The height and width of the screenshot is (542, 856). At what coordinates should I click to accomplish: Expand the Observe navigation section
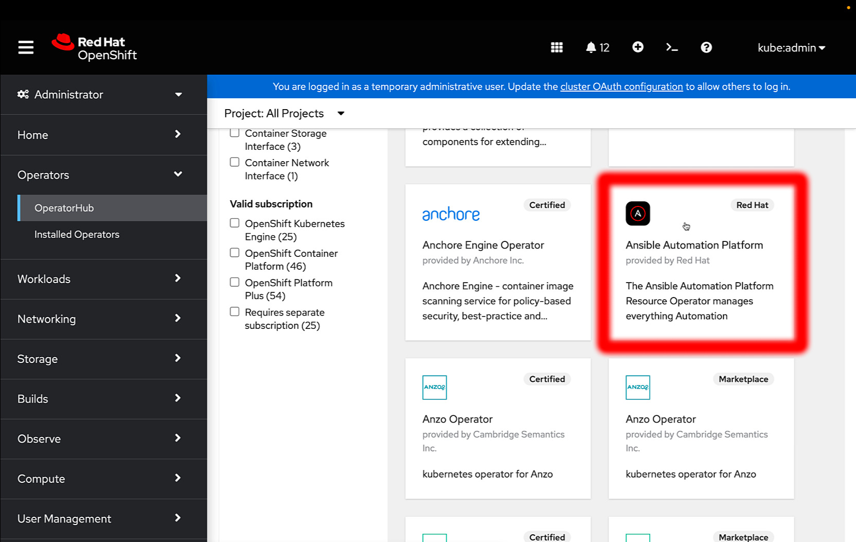coord(103,439)
